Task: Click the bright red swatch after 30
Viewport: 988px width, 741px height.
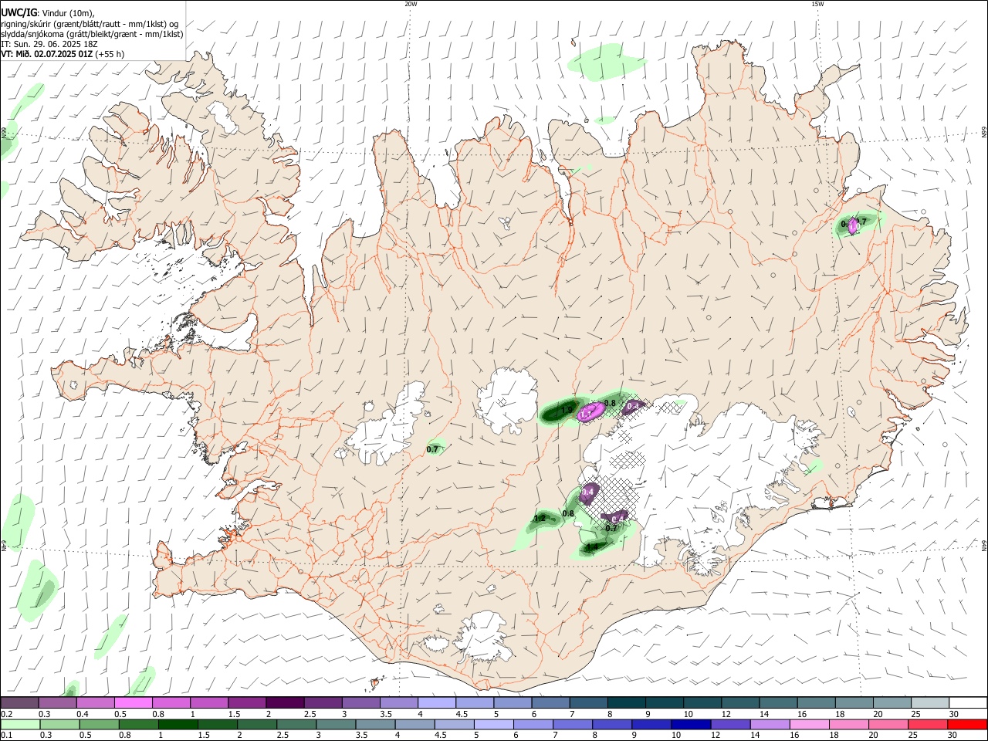Action: pyautogui.click(x=967, y=724)
